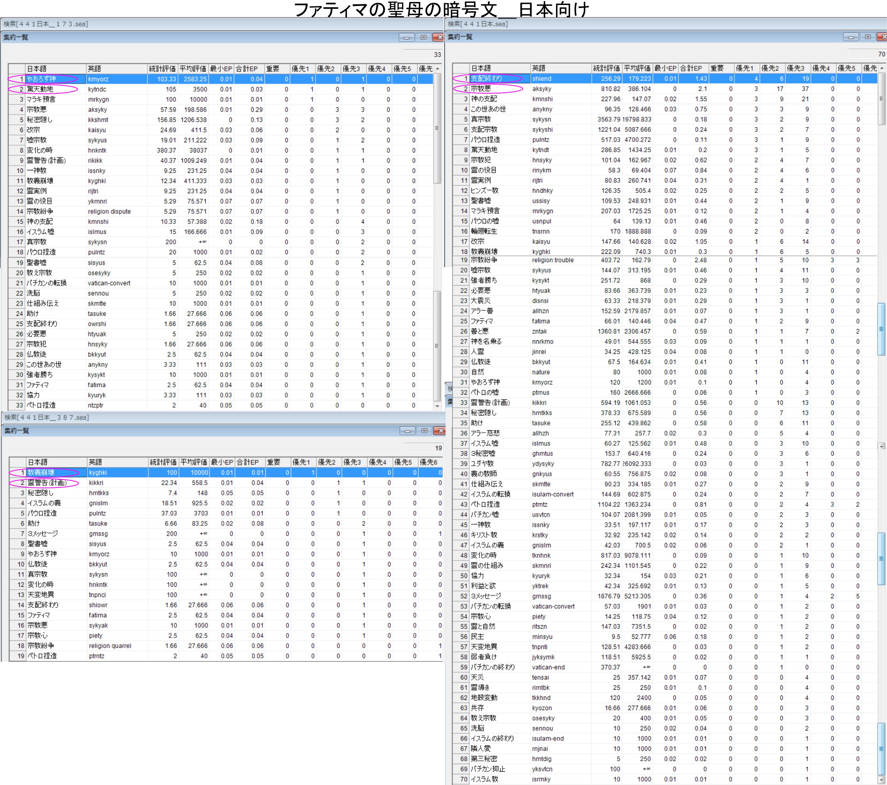Select the 支配終わり shiend row in right list
This screenshot has width=887, height=785.
pos(486,78)
